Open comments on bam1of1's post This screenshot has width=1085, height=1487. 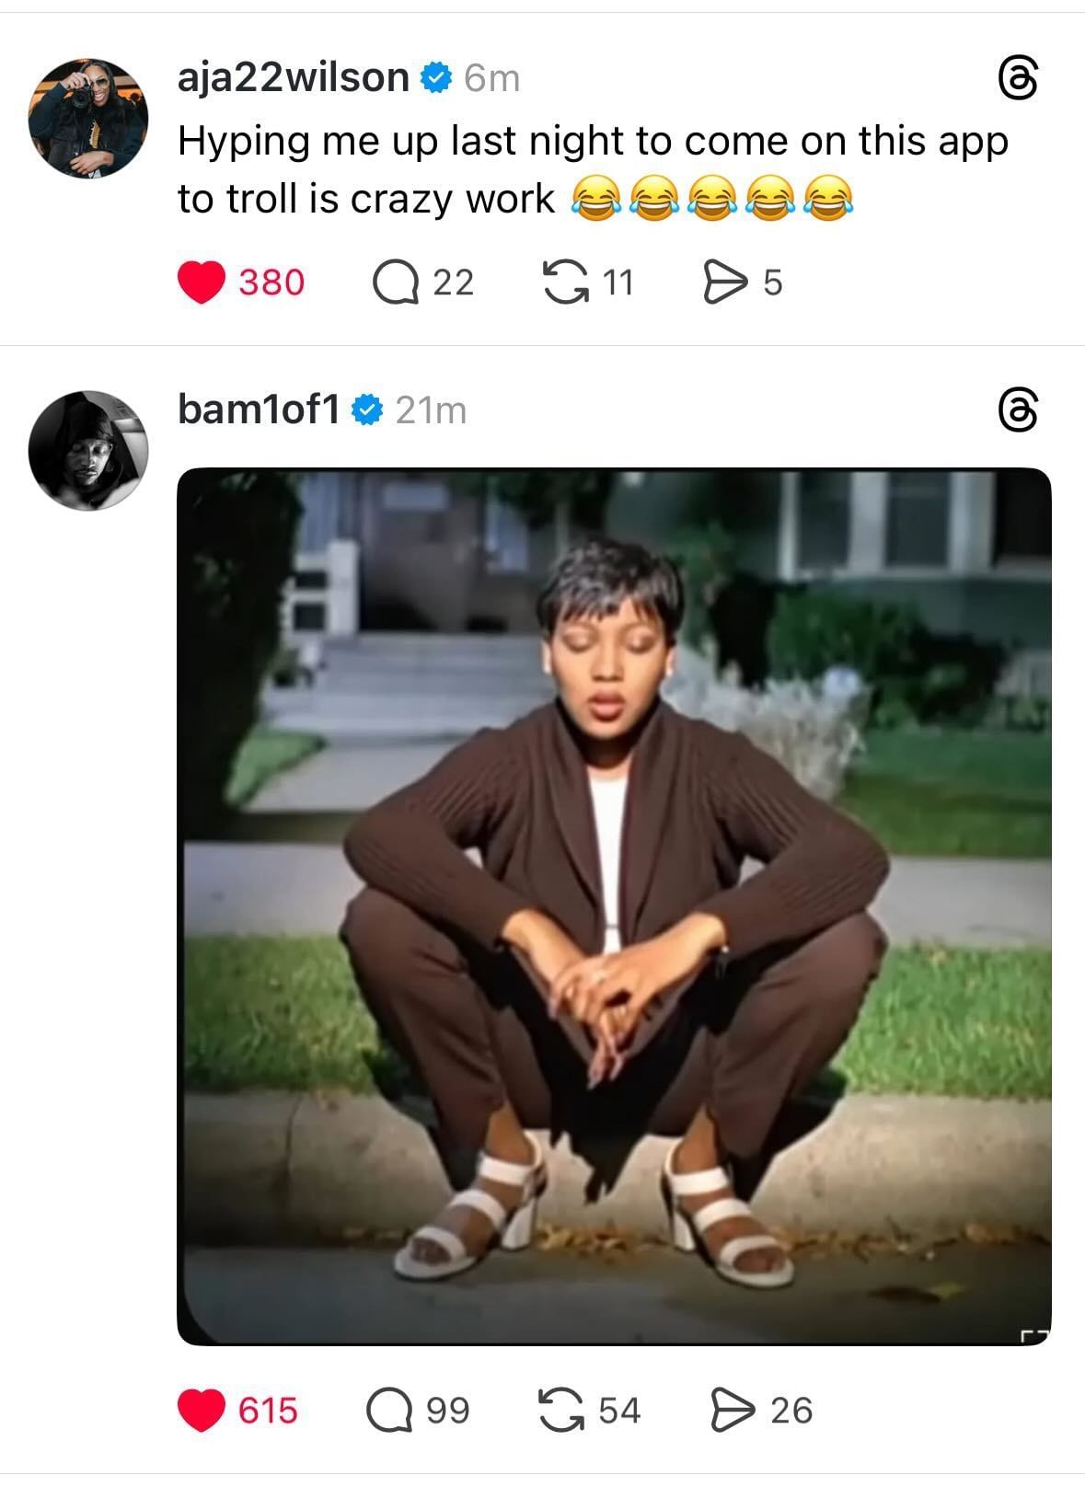pos(390,1411)
